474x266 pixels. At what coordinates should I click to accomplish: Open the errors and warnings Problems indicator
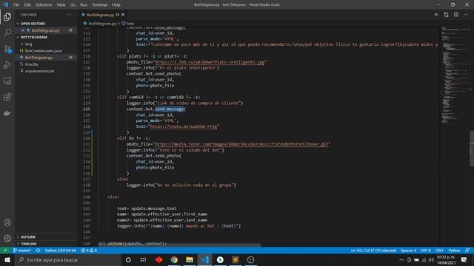click(89, 250)
